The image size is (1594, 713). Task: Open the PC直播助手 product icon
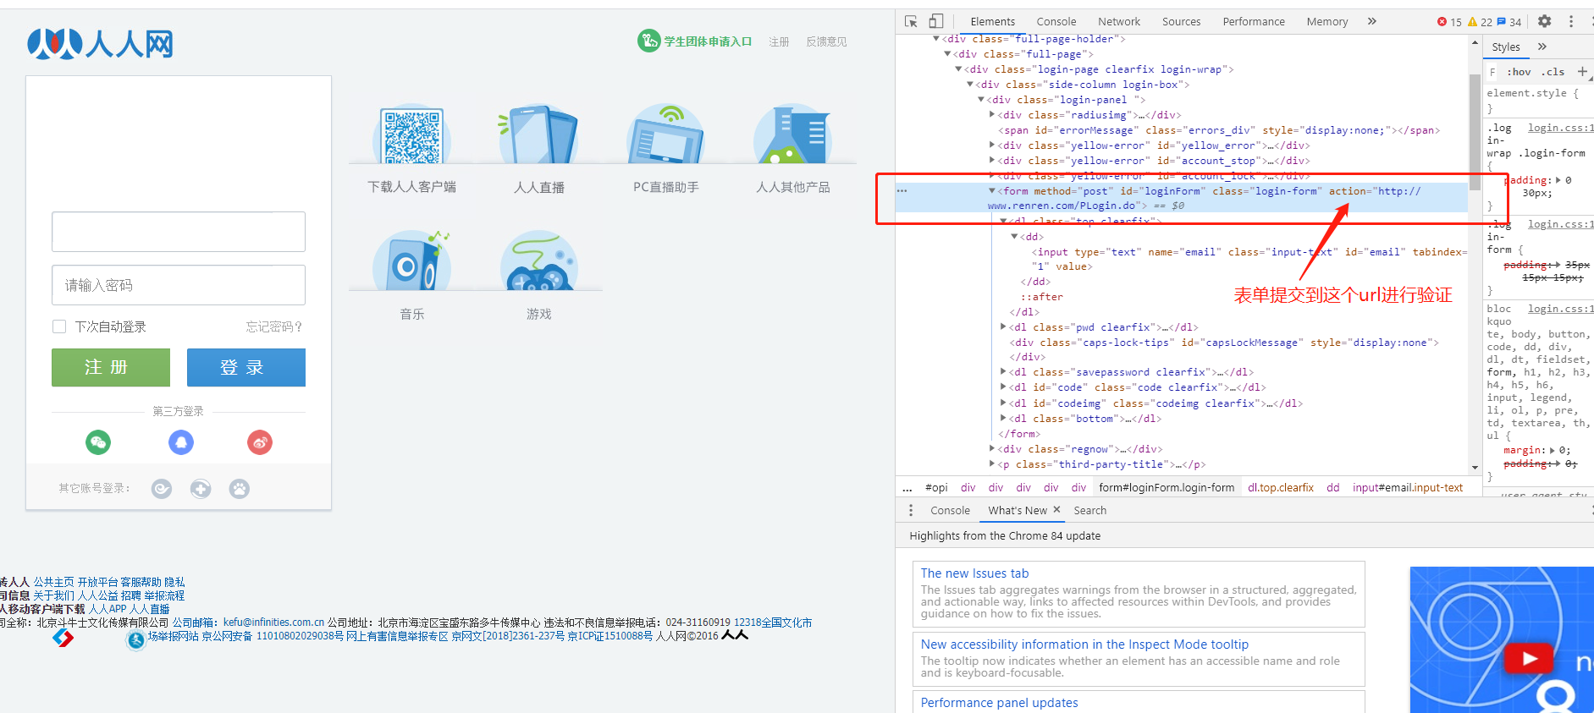pos(666,135)
